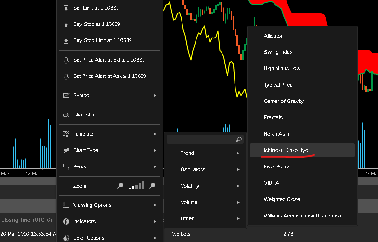Click the zoom in magnifier icon
The width and height of the screenshot is (378, 242).
152,186
